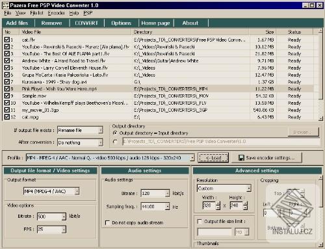Click the <- Load profile button
Viewport: 325px width, 249px height.
tap(213, 158)
